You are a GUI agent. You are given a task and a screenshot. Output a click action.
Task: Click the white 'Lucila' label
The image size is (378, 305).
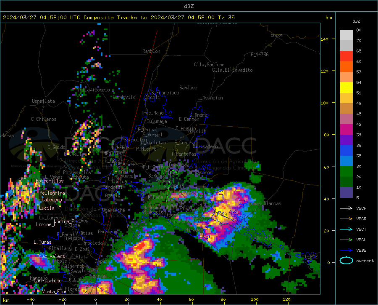click(47, 208)
